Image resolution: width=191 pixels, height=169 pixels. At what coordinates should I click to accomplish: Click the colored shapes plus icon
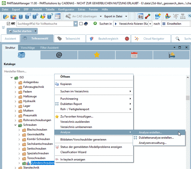43,16
